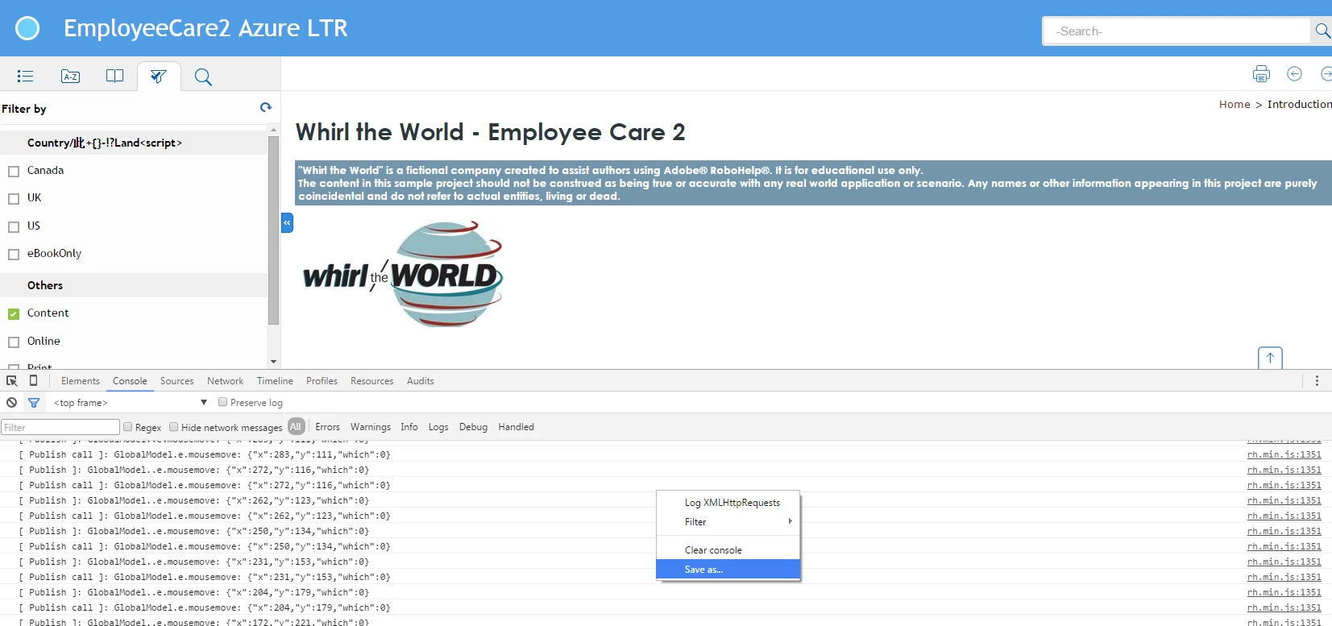
Task: Open the Glossary book tab icon
Action: (115, 76)
